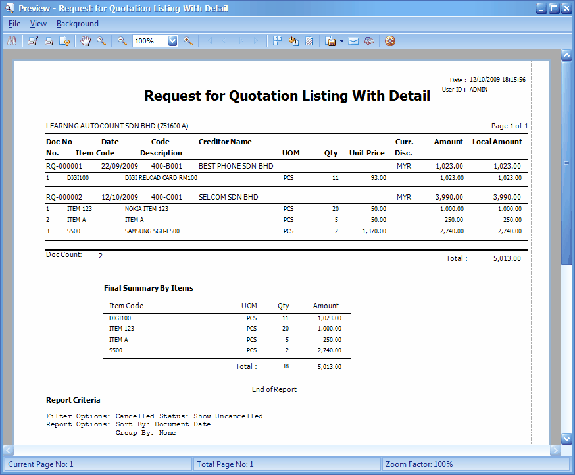Click the red Close Preview icon
Screen dimensions: 575x475
point(390,41)
